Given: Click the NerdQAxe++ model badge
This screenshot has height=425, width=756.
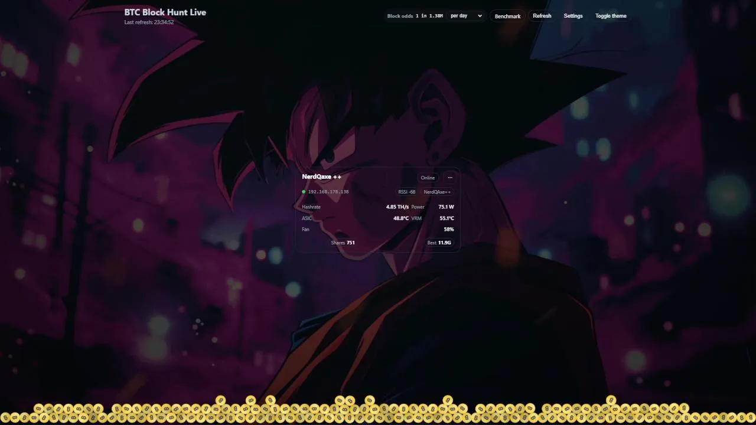Looking at the screenshot, I should (437, 192).
